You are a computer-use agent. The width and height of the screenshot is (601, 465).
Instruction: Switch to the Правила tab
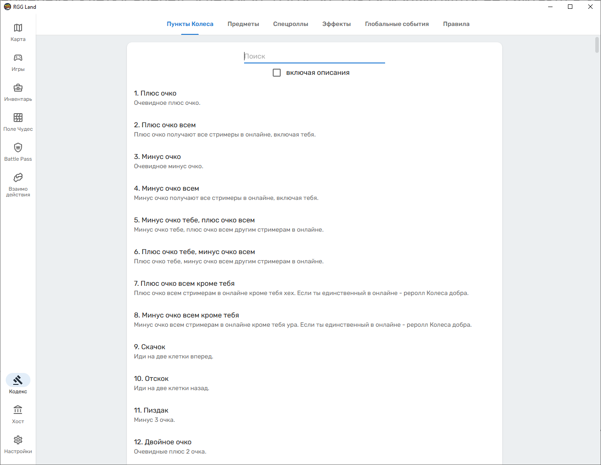456,24
